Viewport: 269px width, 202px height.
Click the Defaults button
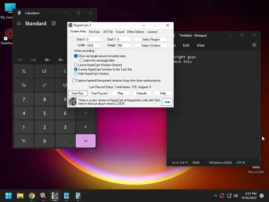click(x=142, y=93)
